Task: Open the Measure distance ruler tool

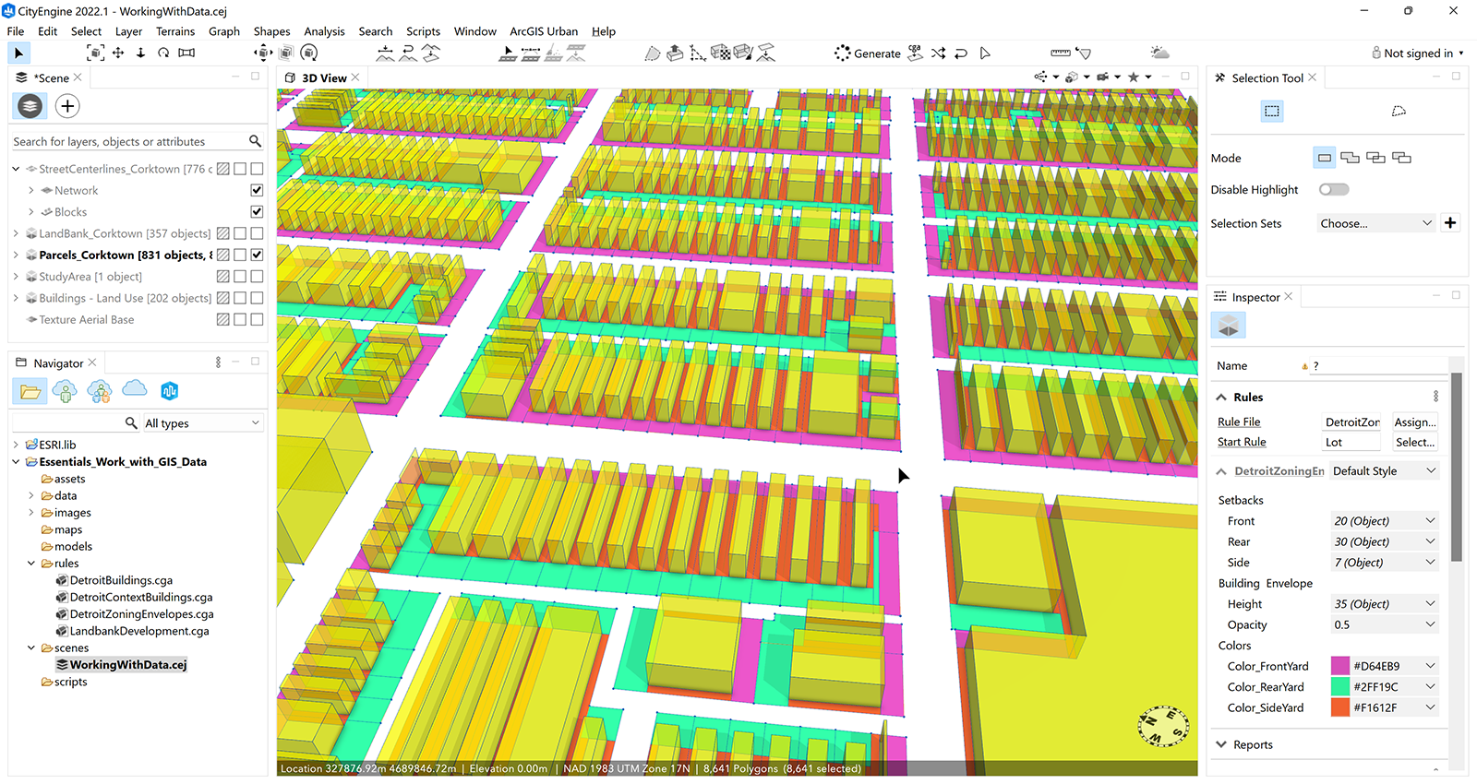Action: [1061, 53]
